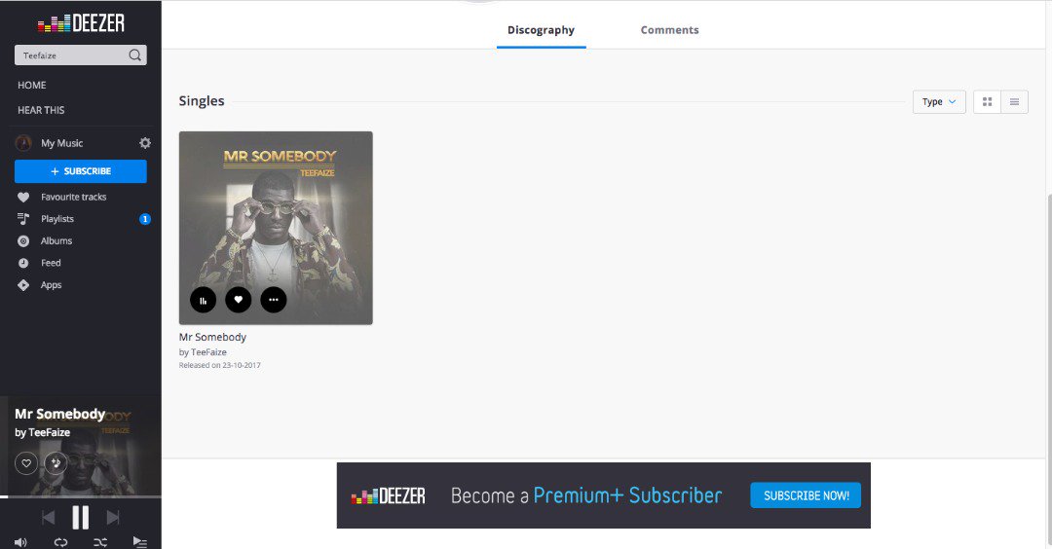Open Albums in the sidebar
The image size is (1052, 549).
click(56, 240)
